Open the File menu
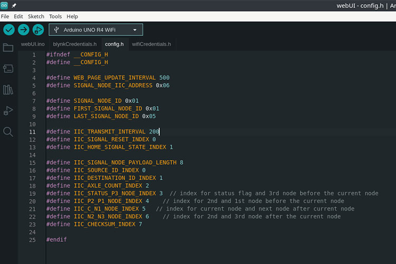The width and height of the screenshot is (396, 264). pyautogui.click(x=5, y=16)
